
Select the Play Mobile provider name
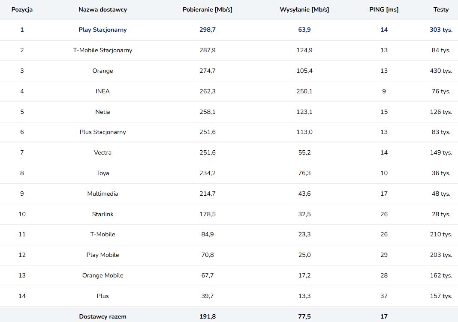tap(102, 255)
